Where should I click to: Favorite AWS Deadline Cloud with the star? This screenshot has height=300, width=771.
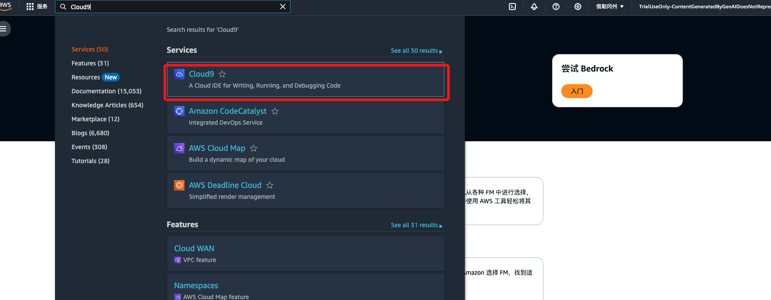(x=270, y=185)
